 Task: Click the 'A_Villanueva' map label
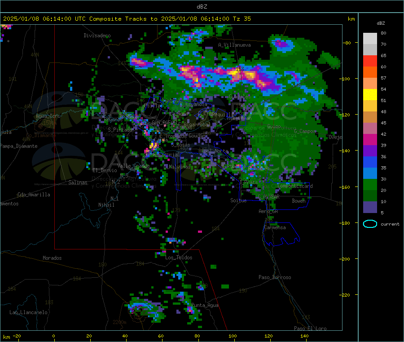click(x=234, y=45)
